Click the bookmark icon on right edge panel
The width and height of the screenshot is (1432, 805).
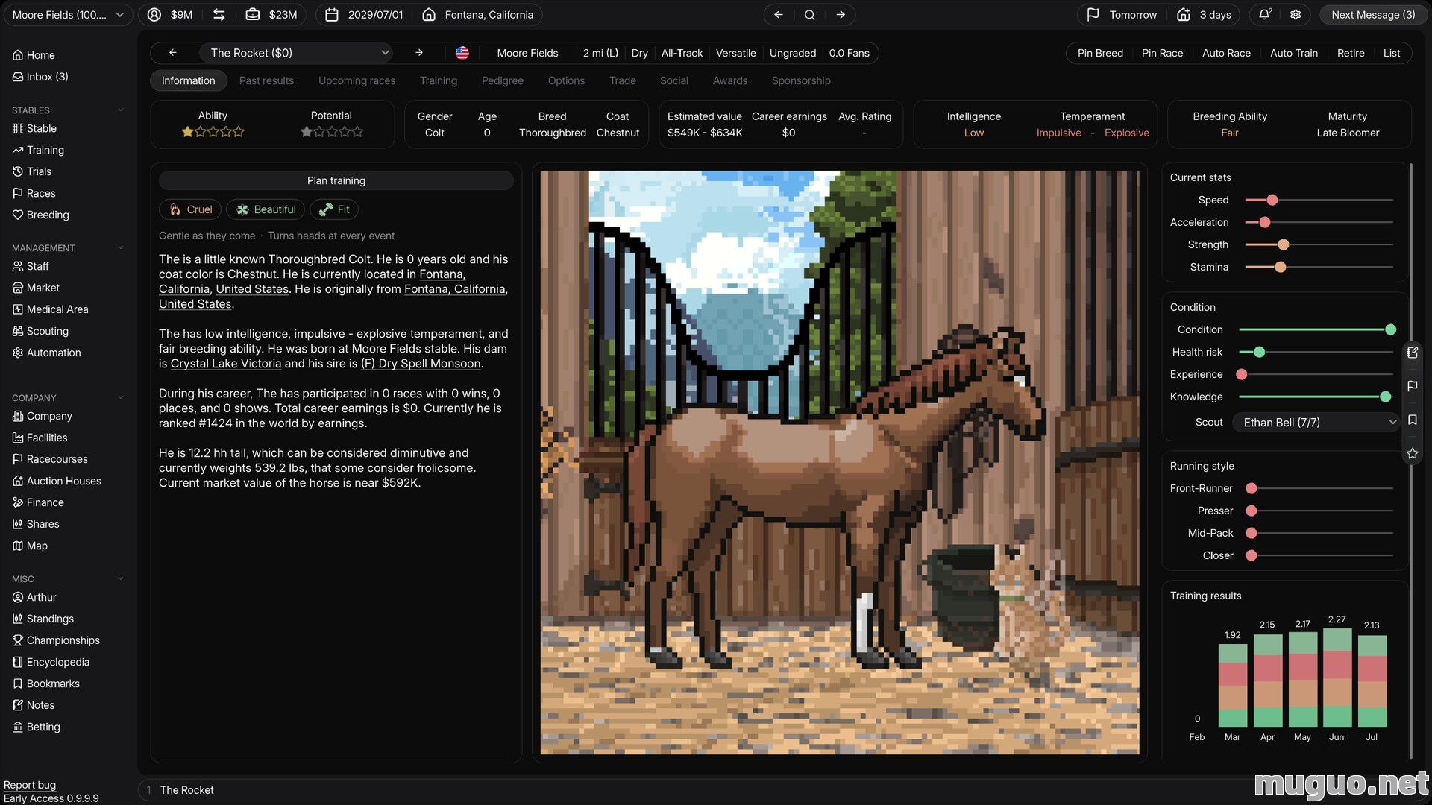pyautogui.click(x=1412, y=420)
